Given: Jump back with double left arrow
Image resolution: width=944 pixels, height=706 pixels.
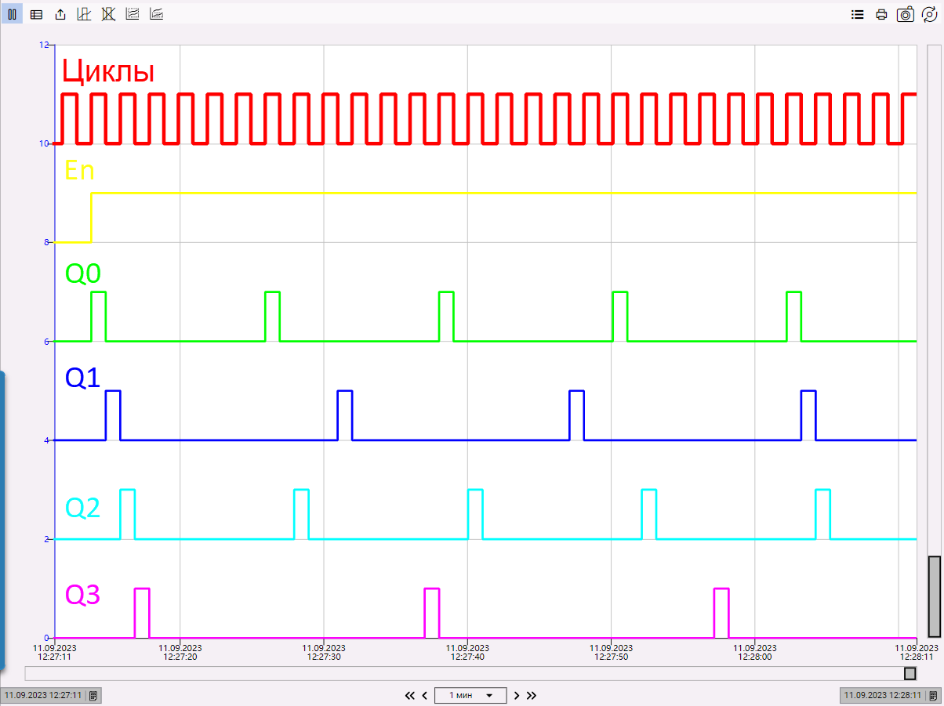Looking at the screenshot, I should [409, 695].
